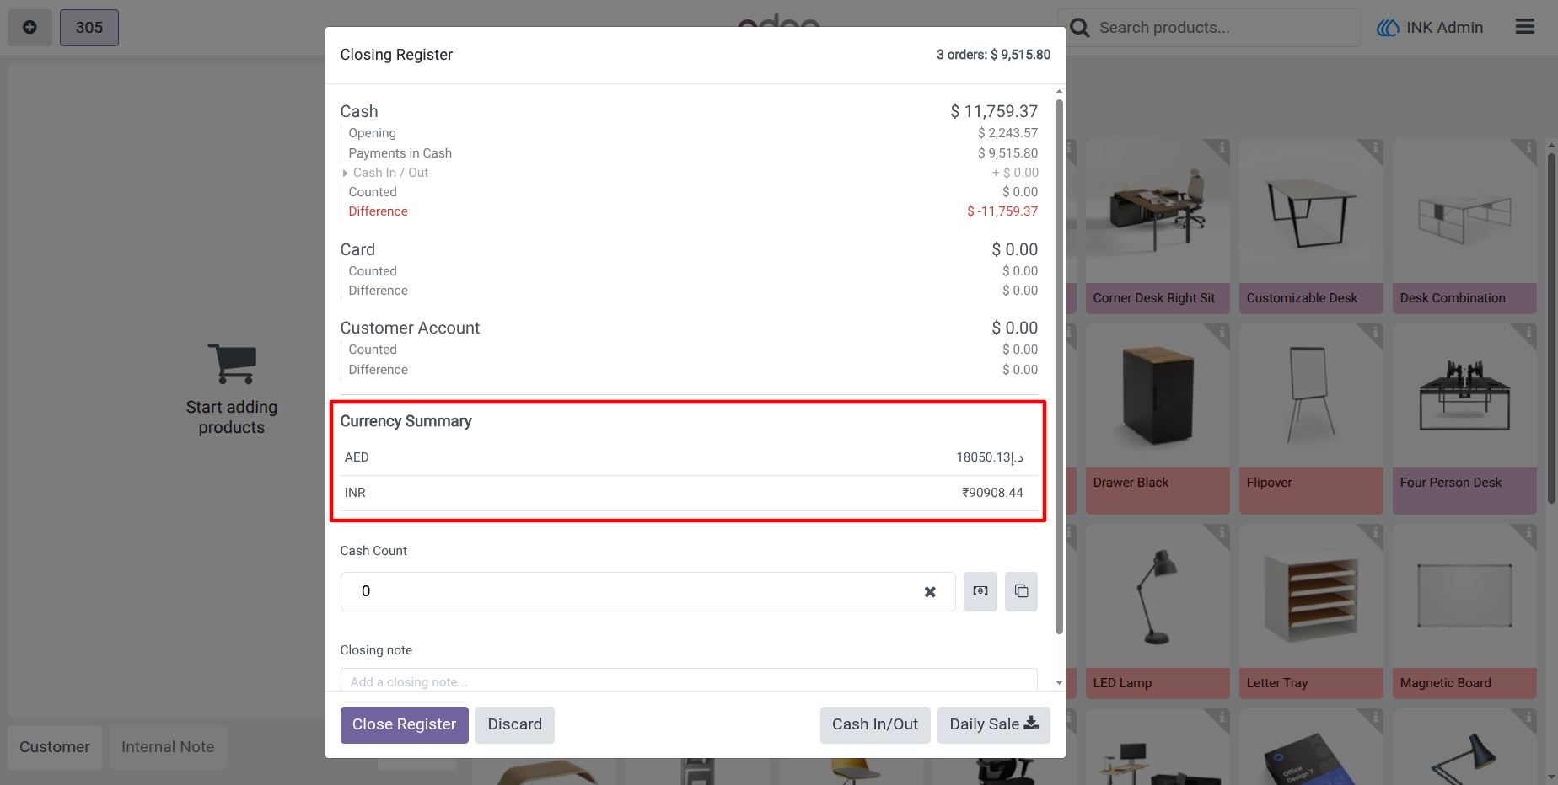Select order tab 305
The width and height of the screenshot is (1558, 785).
click(89, 28)
